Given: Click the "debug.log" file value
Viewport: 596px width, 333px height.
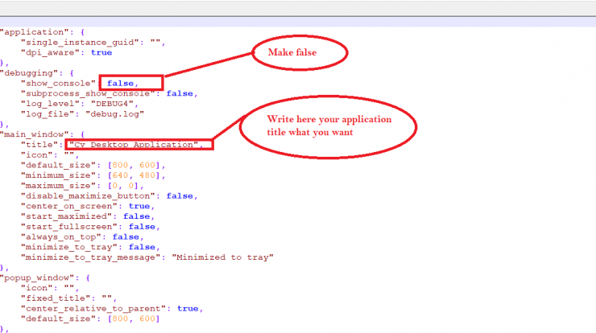Looking at the screenshot, I should (115, 114).
